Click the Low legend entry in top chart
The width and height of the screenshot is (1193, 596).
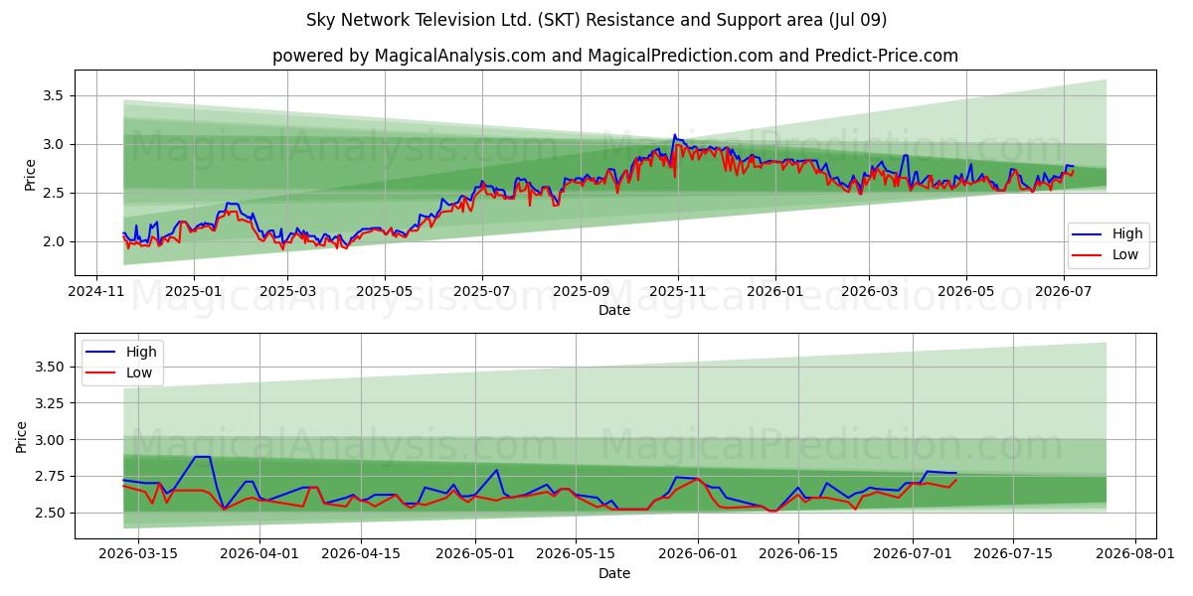[x=1108, y=254]
